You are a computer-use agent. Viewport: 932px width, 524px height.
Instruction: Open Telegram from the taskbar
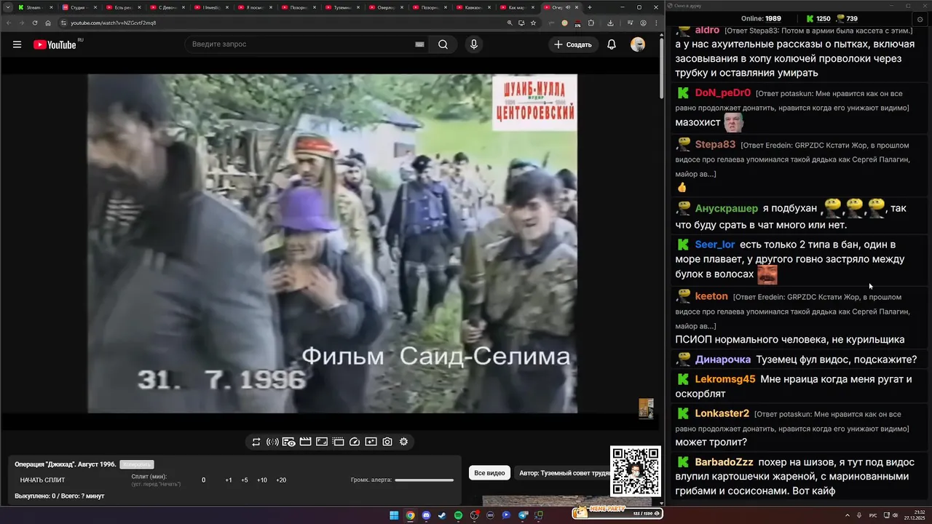pyautogui.click(x=523, y=515)
